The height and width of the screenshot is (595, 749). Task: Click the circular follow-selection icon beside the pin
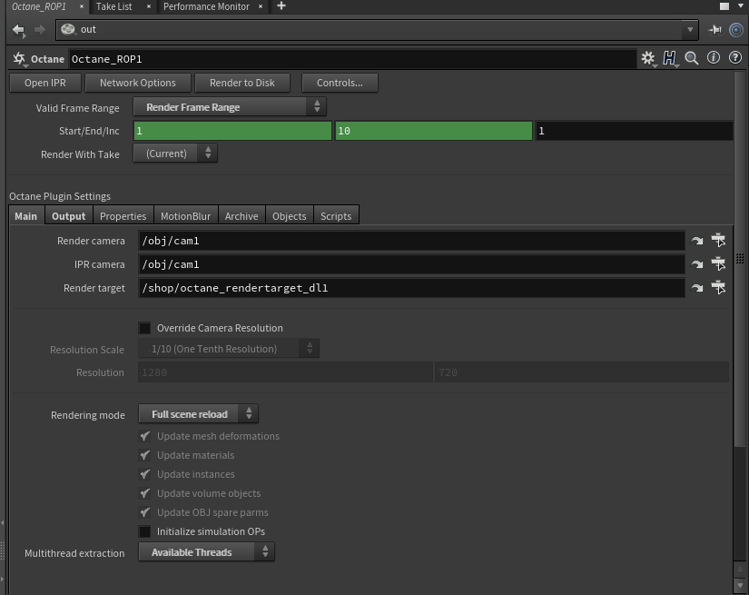coord(736,30)
